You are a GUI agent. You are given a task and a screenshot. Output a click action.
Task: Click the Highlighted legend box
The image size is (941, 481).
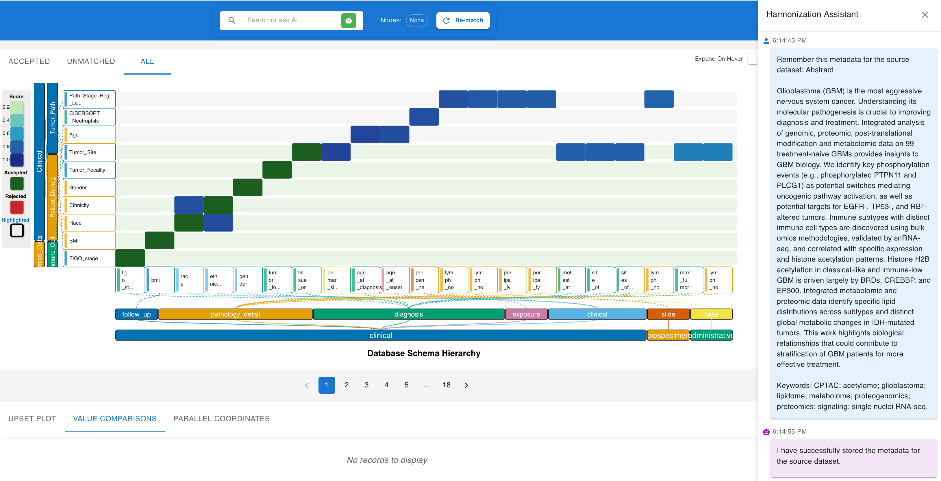click(x=17, y=231)
